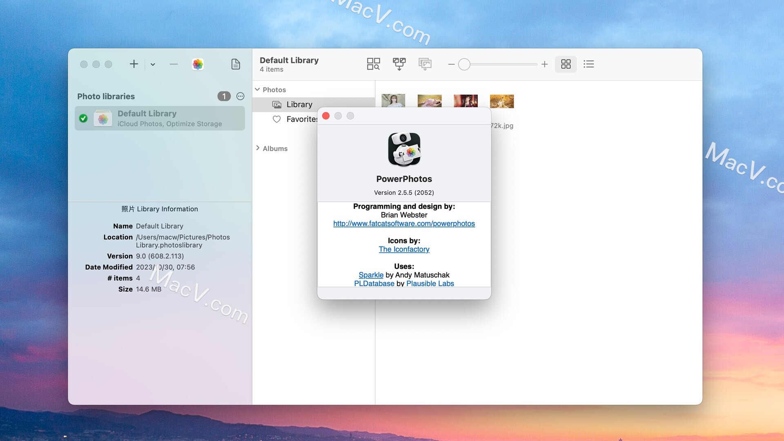The image size is (784, 441).
Task: Click iCloud Photos, Optimize Storage subtitle
Action: (x=170, y=124)
